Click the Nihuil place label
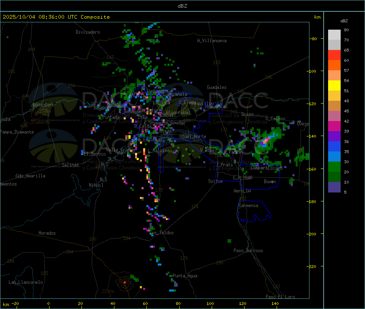365x309 pixels. tap(96, 185)
